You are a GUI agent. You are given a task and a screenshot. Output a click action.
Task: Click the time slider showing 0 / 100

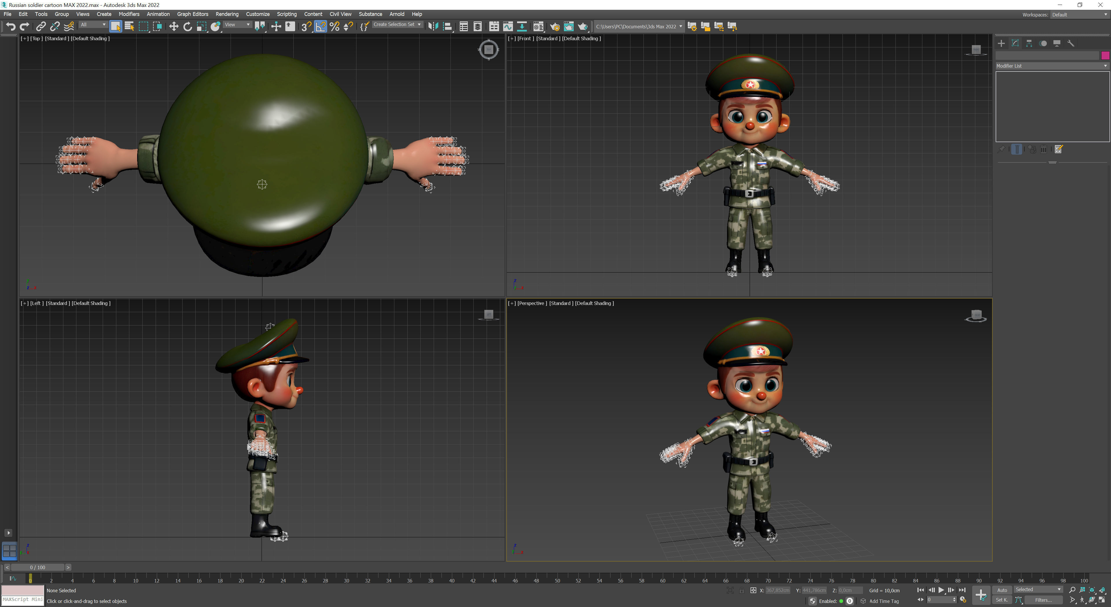[x=38, y=567]
